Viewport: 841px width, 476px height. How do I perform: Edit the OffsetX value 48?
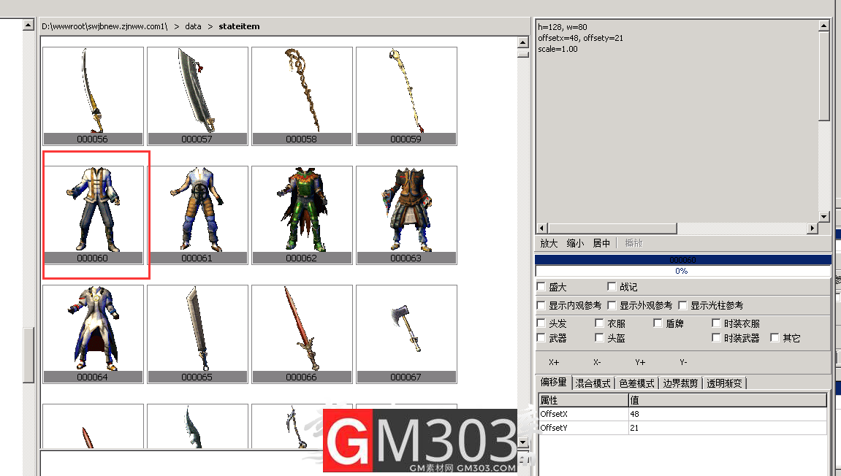727,414
